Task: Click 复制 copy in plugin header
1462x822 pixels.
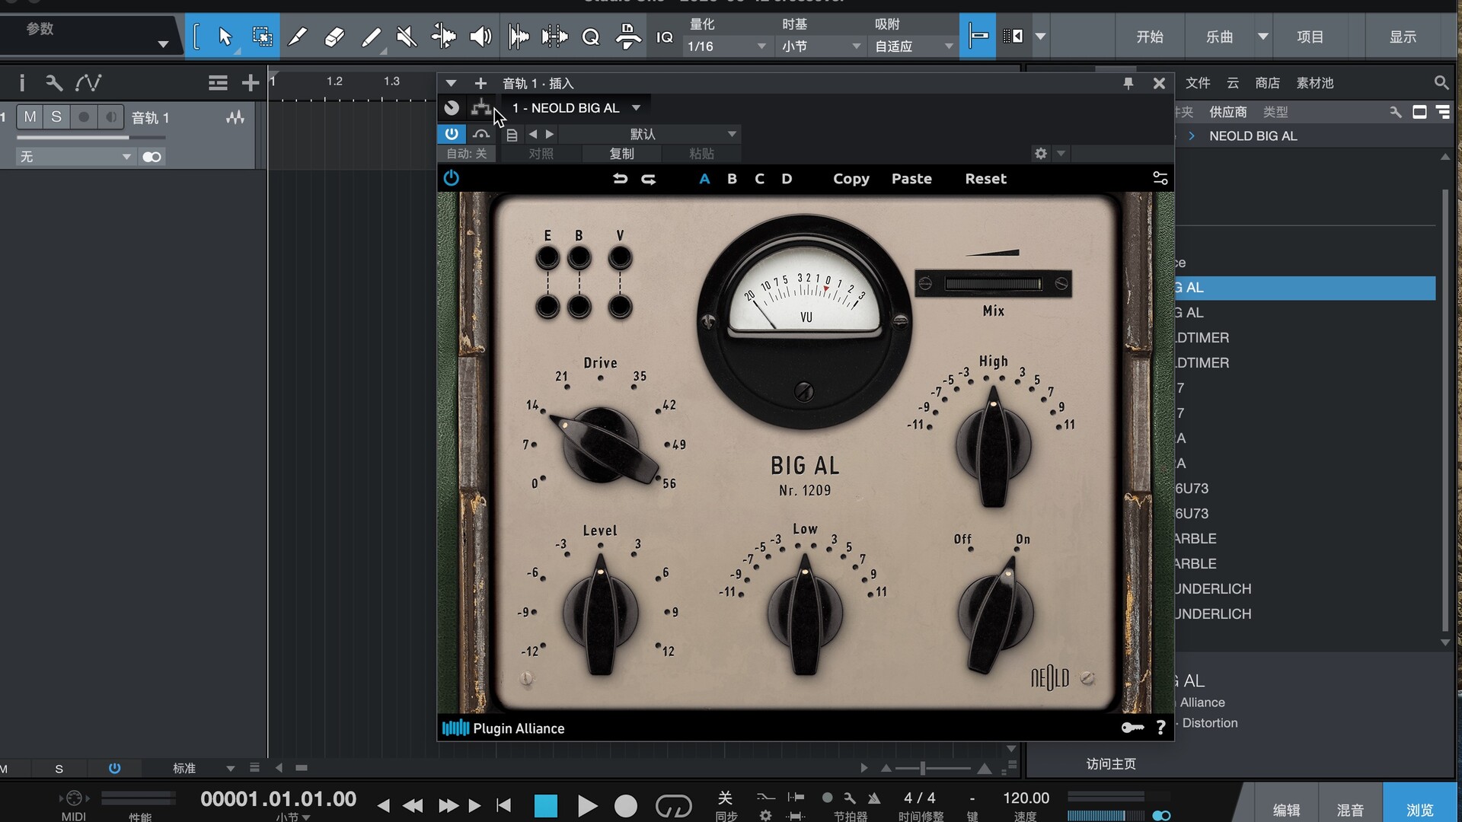Action: tap(621, 154)
